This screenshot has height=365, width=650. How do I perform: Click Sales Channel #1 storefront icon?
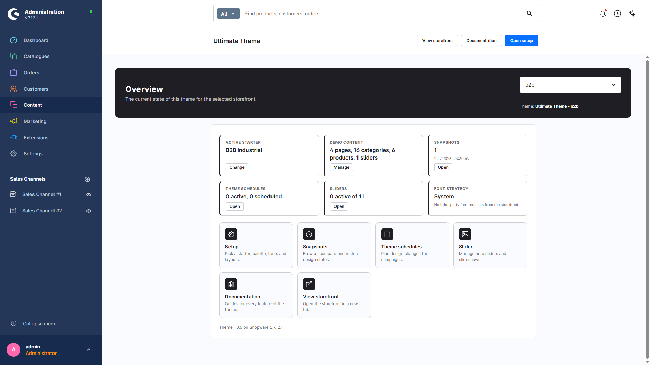[13, 194]
